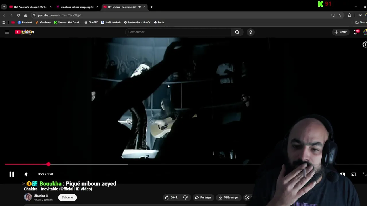The image size is (367, 206).
Task: Open the YouTube bookmark icon
Action: [x=13, y=23]
